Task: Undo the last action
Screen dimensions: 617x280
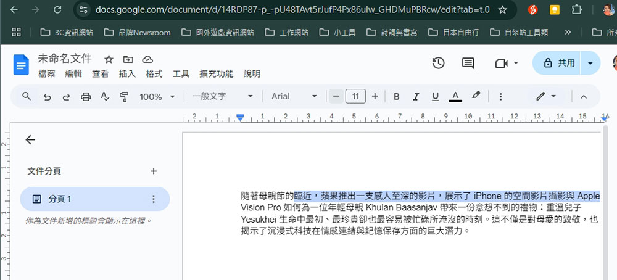Action: click(48, 97)
